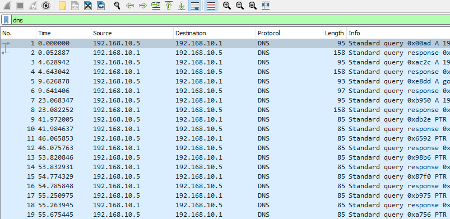Go forward in packet history

tap(143, 6)
